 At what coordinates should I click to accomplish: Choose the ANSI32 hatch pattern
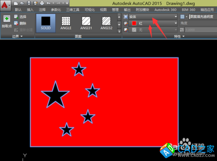pos(106,23)
